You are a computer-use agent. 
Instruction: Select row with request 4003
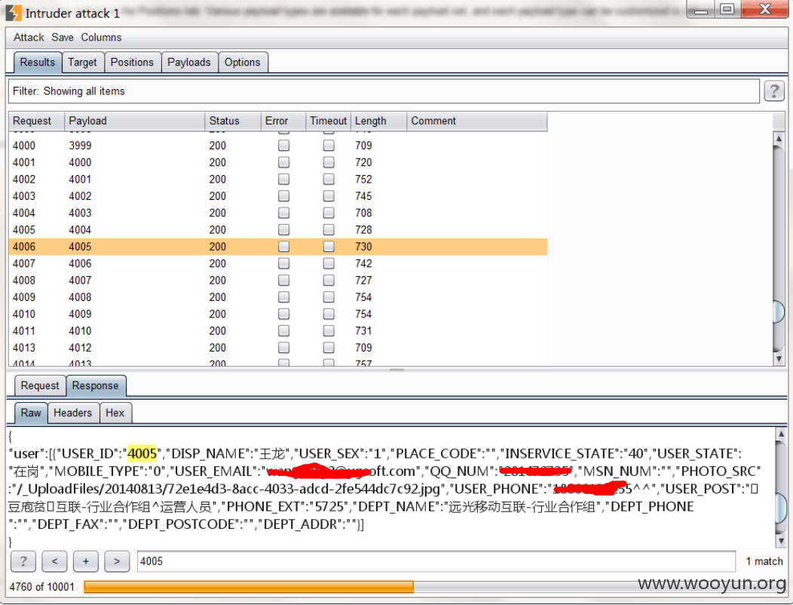(x=278, y=196)
